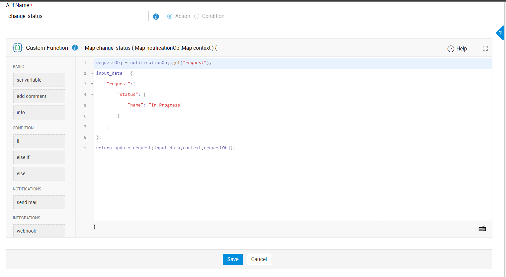Image resolution: width=506 pixels, height=277 pixels.
Task: Collapse the input_data block on line 2
Action: tap(92, 73)
